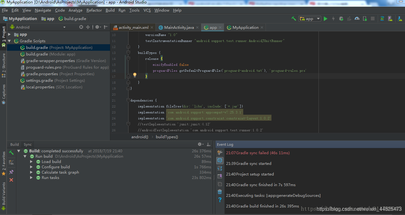Click Attach debugger to Android process icon
Viewport: 405px width, 215px height.
(365, 19)
